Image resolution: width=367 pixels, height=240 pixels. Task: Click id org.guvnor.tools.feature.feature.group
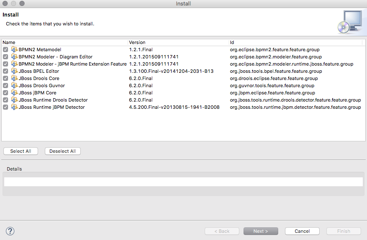point(272,86)
